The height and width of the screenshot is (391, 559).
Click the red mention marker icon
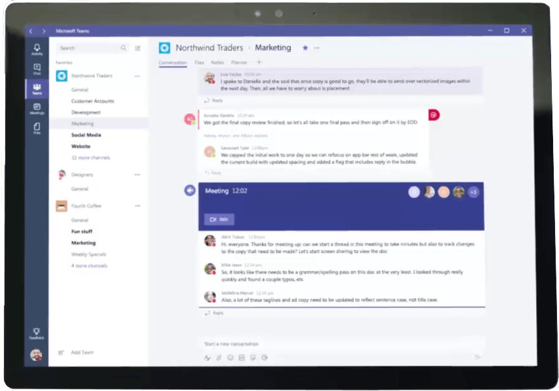433,115
